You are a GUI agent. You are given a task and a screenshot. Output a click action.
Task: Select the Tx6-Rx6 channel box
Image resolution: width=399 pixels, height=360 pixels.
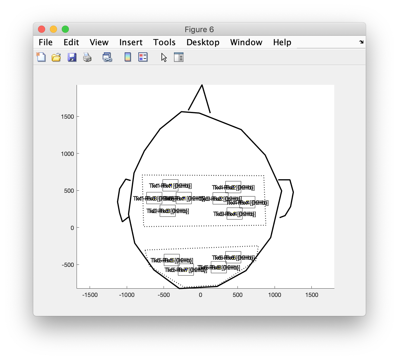click(x=233, y=257)
